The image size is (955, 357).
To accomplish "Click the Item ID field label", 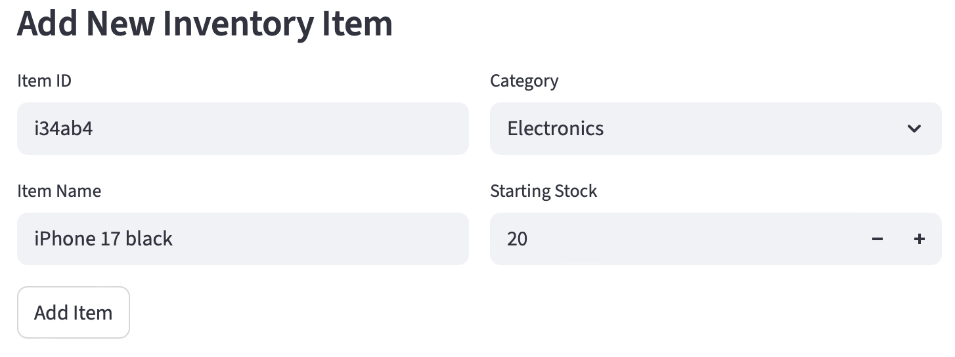I will [x=44, y=81].
